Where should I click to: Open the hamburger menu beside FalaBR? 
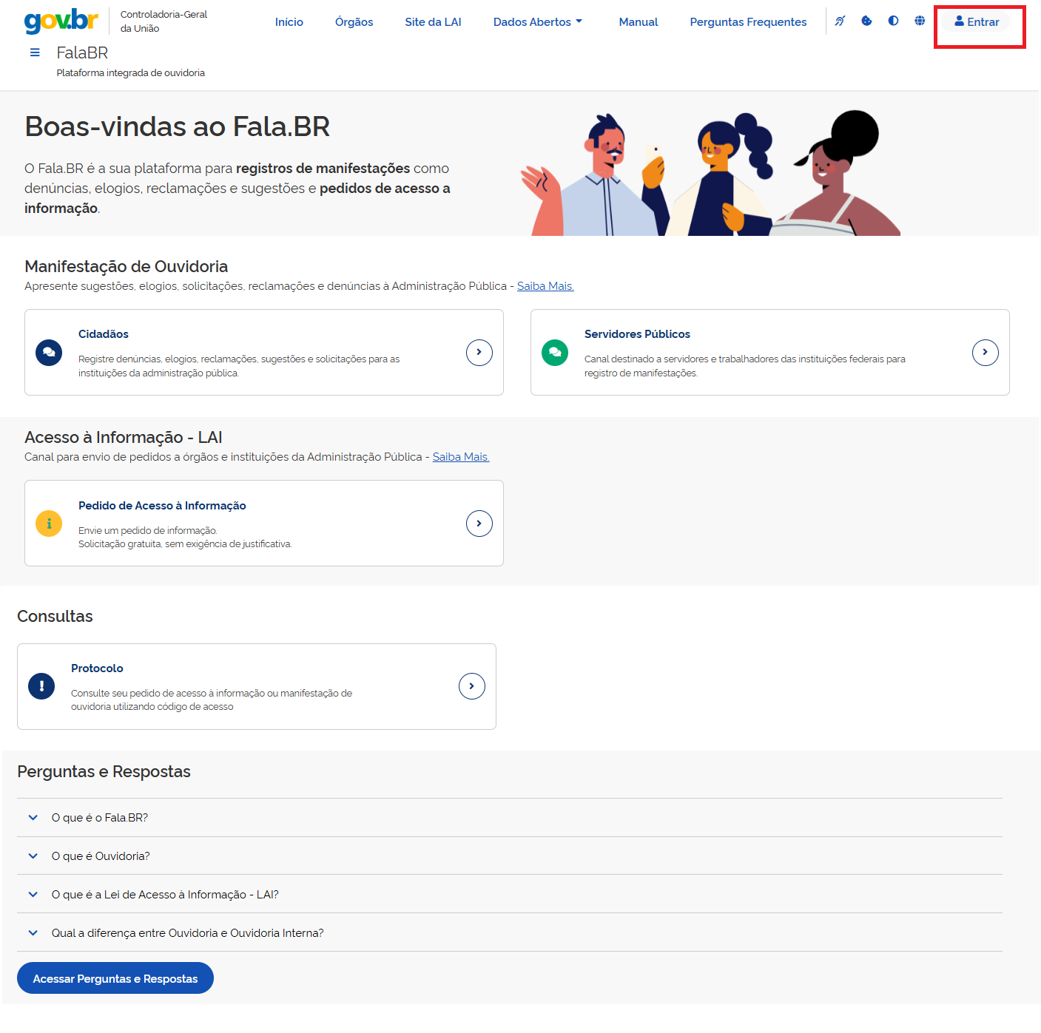[35, 53]
